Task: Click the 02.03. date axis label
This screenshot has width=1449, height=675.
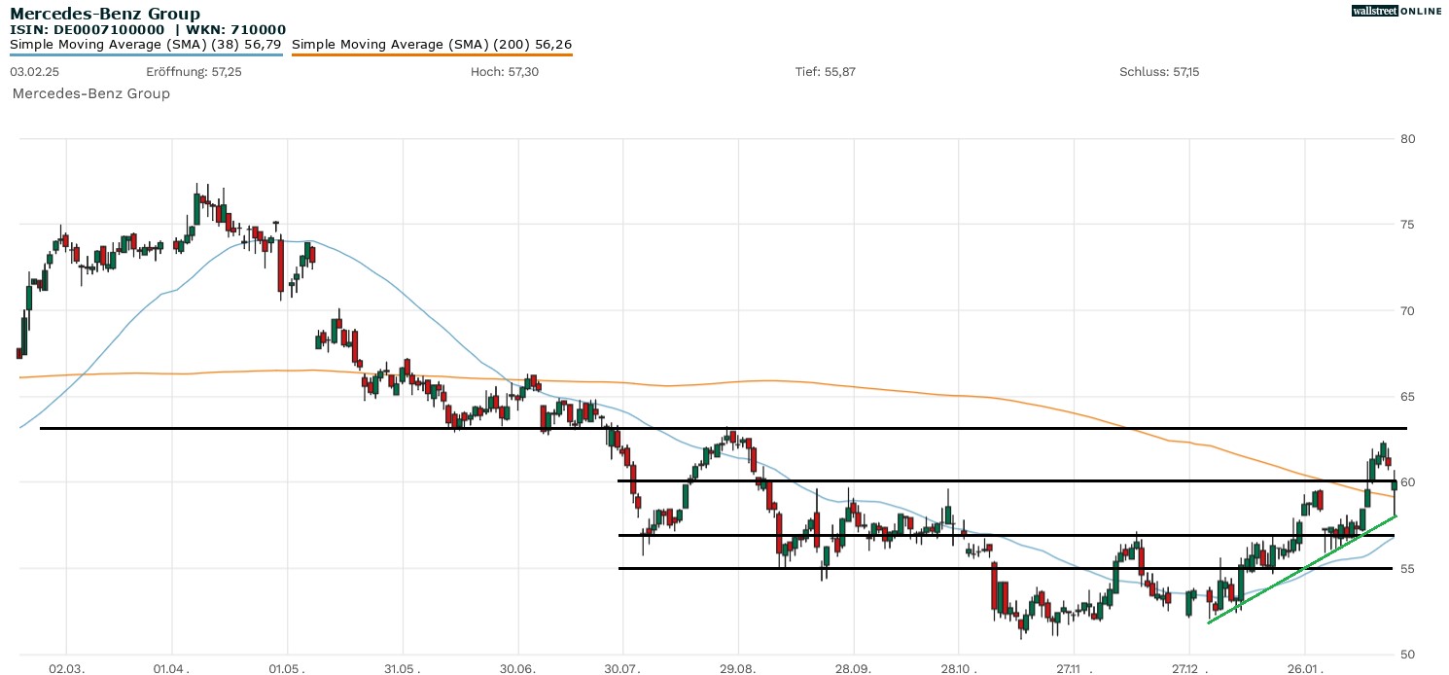Action: (67, 668)
